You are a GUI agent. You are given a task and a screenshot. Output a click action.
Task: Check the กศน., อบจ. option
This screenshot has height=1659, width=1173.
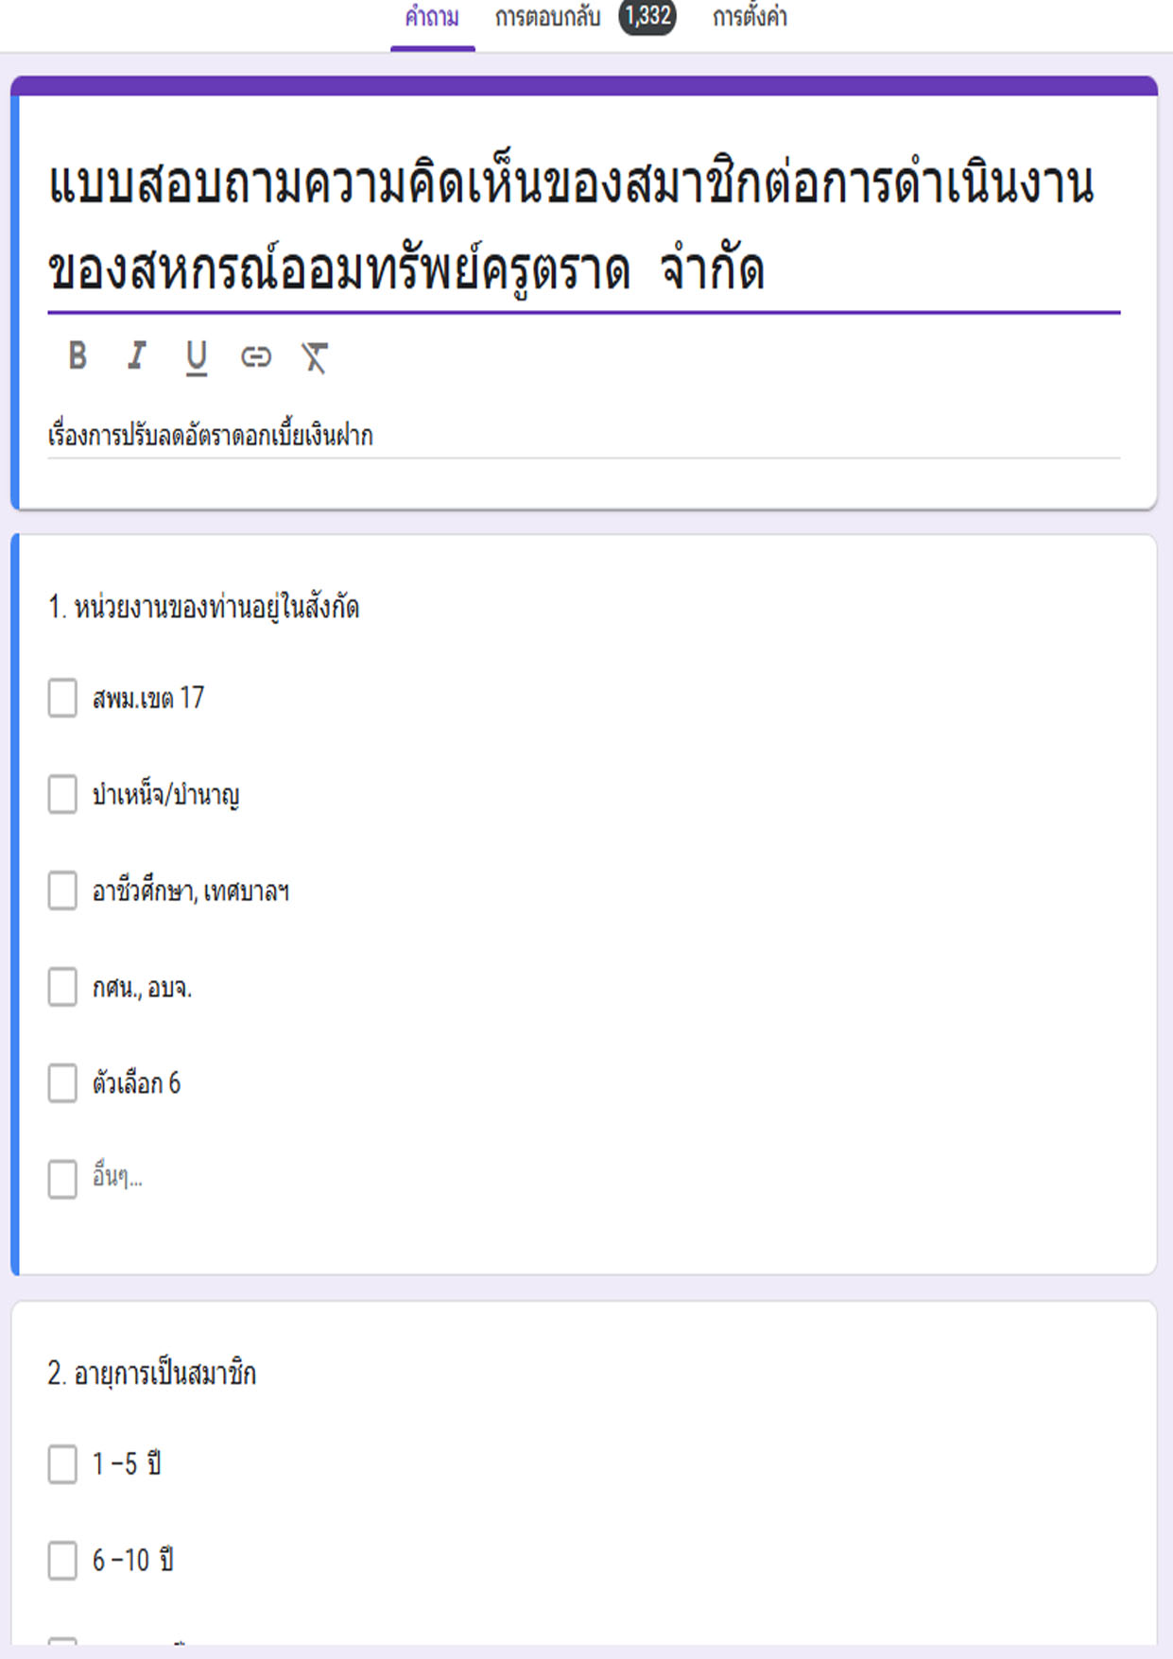click(62, 987)
